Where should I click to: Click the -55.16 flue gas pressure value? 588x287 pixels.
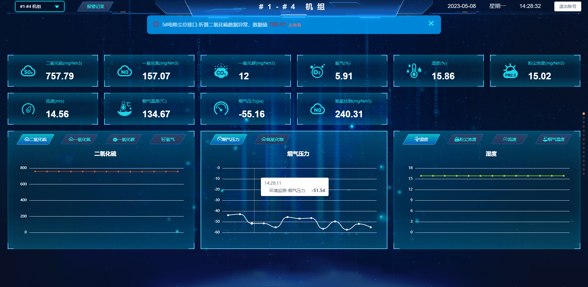click(x=252, y=114)
